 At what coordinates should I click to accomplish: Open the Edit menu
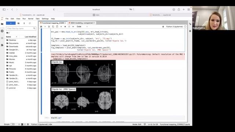pyautogui.click(x=12, y=19)
